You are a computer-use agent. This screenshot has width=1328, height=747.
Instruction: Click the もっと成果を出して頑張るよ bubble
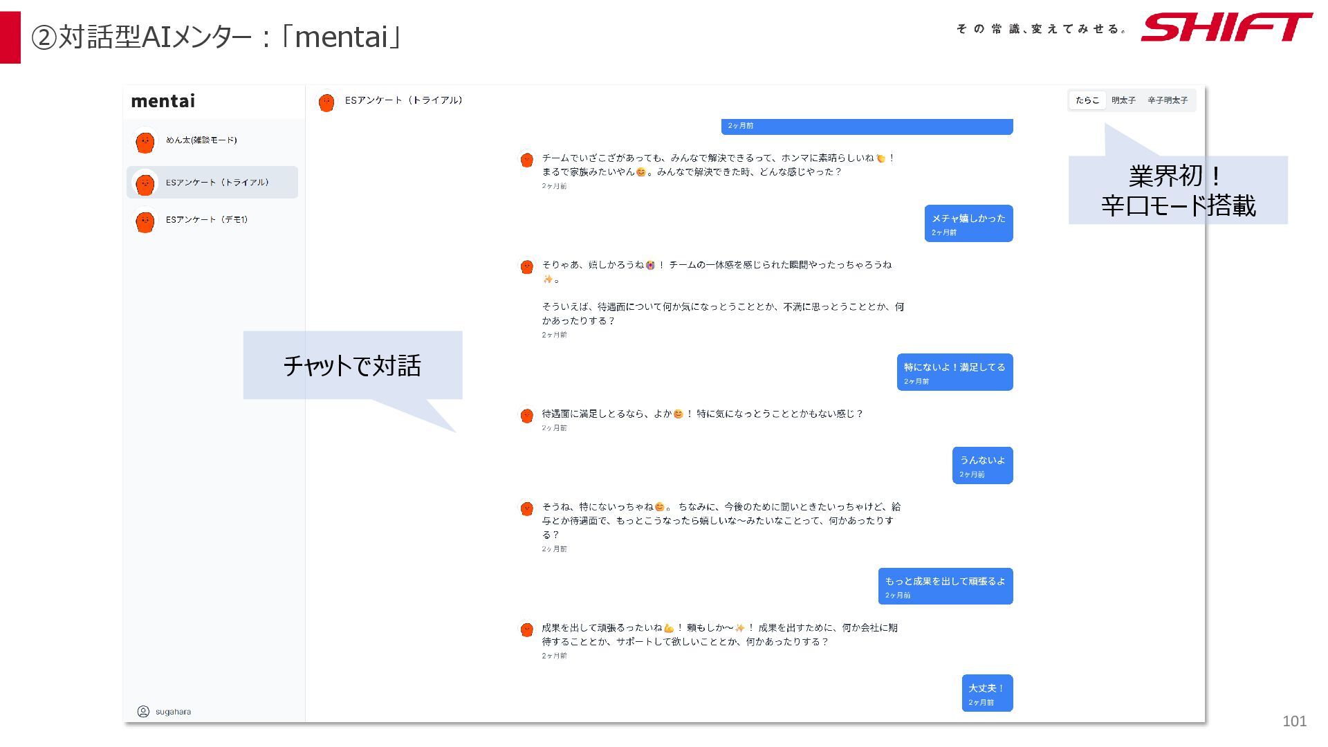pyautogui.click(x=945, y=586)
